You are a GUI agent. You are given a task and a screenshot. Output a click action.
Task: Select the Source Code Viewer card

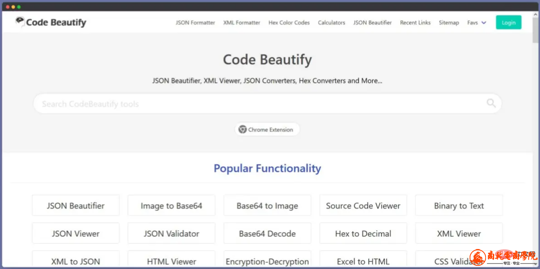(x=363, y=206)
